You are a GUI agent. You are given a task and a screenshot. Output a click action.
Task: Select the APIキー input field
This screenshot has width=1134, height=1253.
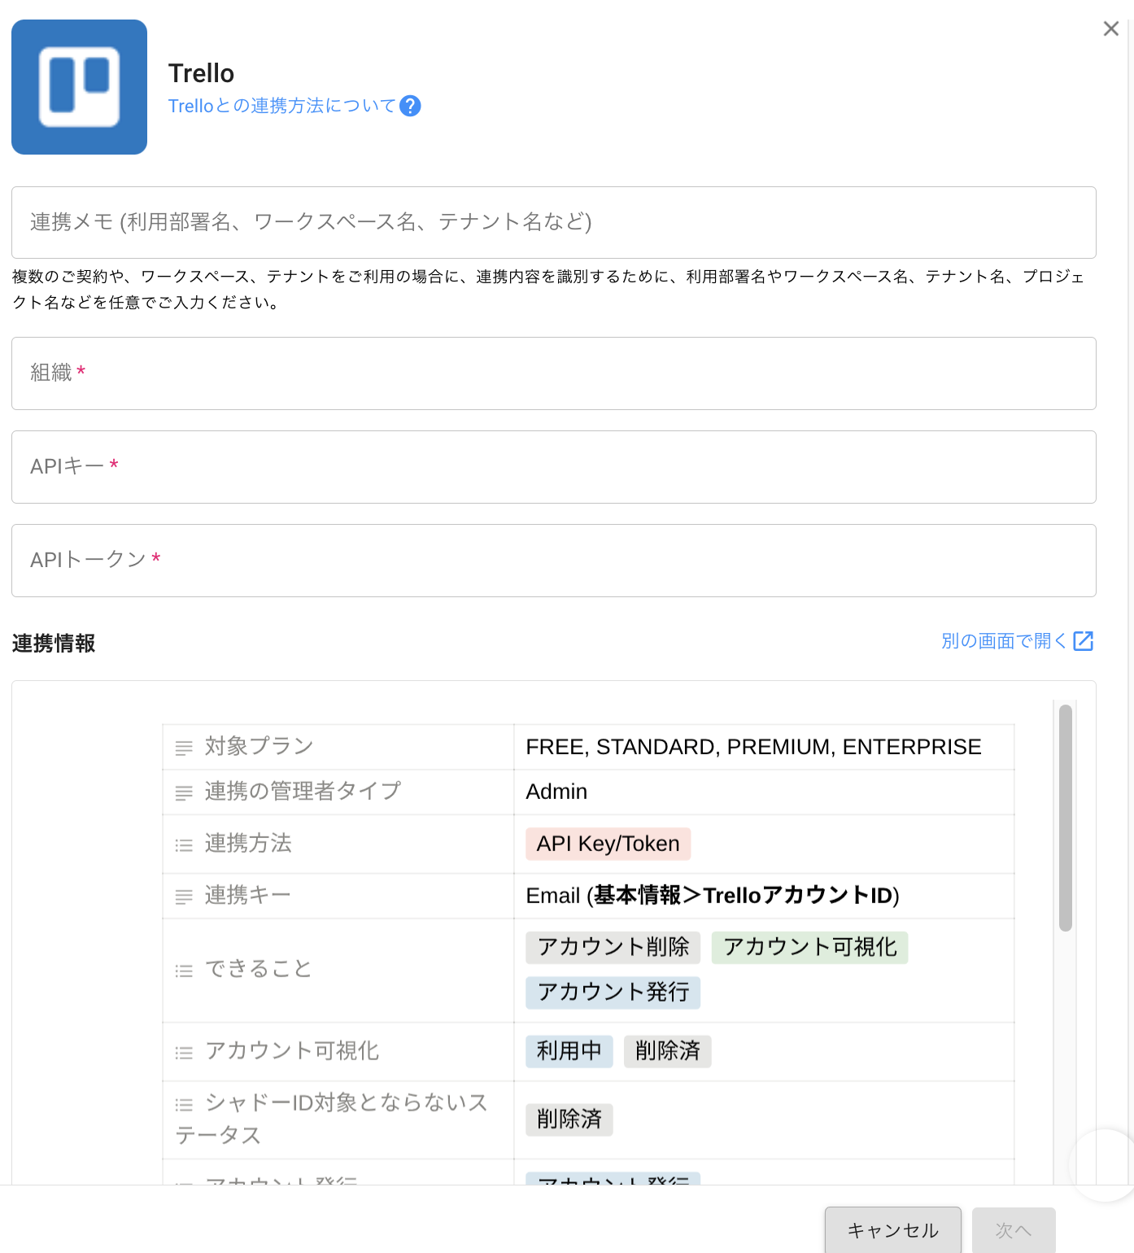tap(553, 467)
